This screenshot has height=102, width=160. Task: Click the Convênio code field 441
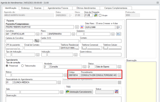pyautogui.click(x=8, y=34)
